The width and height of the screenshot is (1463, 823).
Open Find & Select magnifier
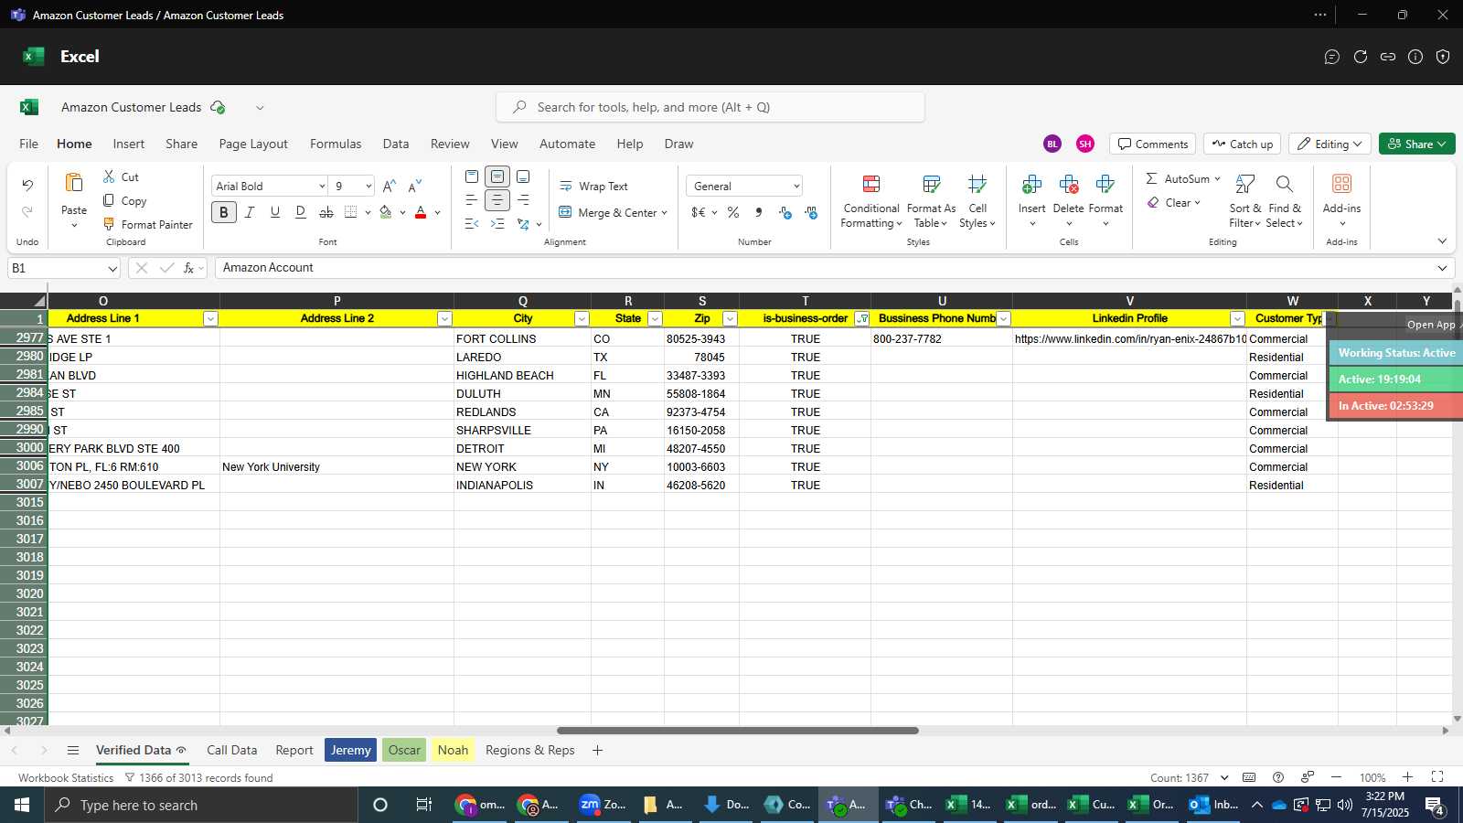(x=1284, y=185)
